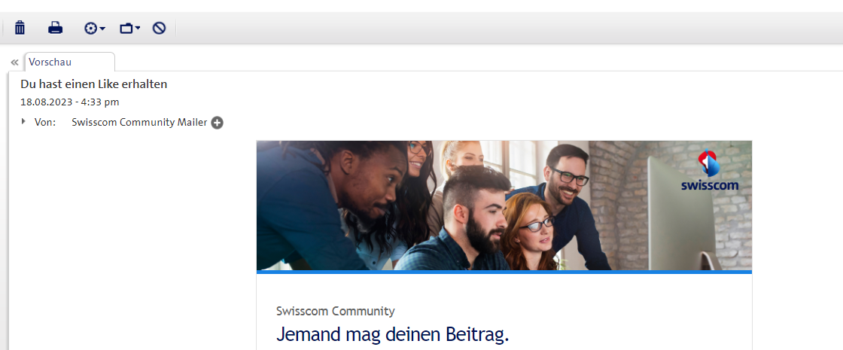Add Swisscom Community Mailer with the plus icon
Image resolution: width=843 pixels, height=350 pixels.
[x=217, y=123]
